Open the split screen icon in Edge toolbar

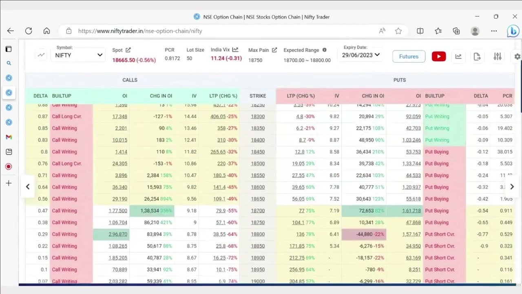pos(420,31)
